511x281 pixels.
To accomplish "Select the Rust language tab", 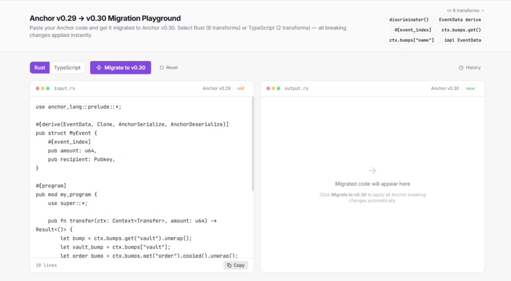I will click(40, 67).
